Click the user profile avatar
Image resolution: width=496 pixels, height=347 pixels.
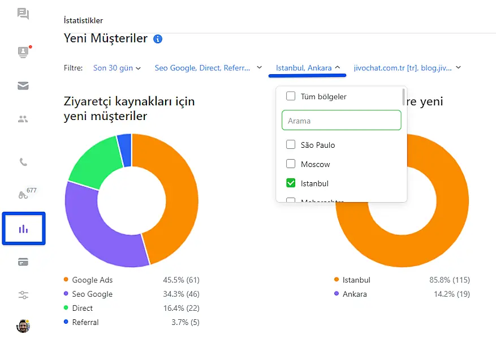[23, 325]
